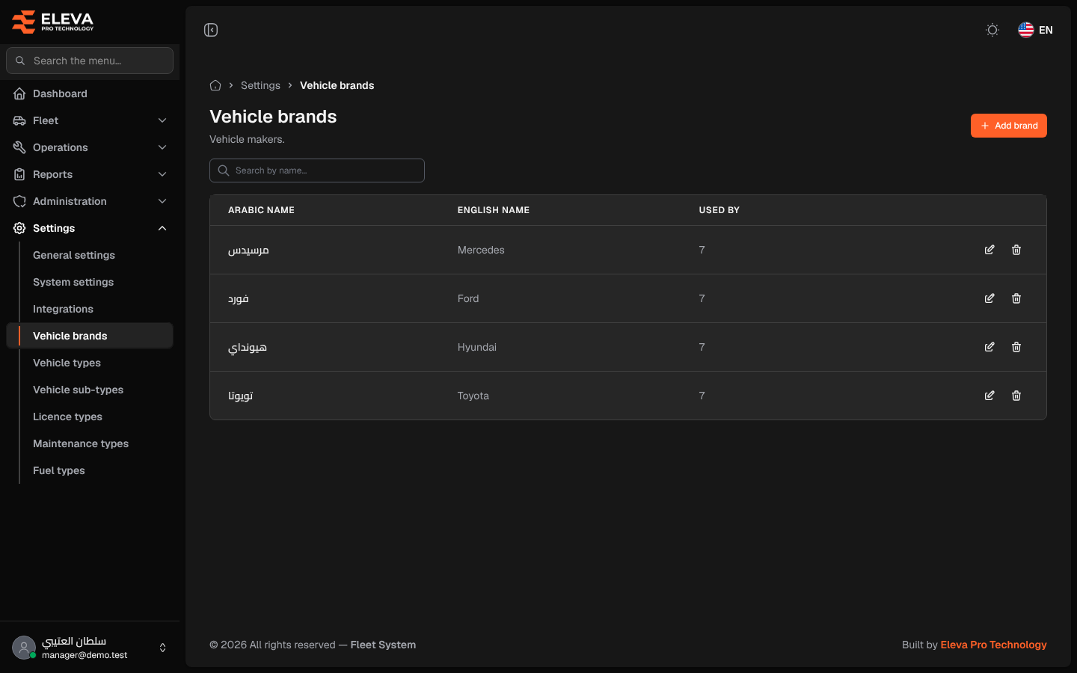Click the Add brand button
Screen dimensions: 1077x673
click(1008, 126)
